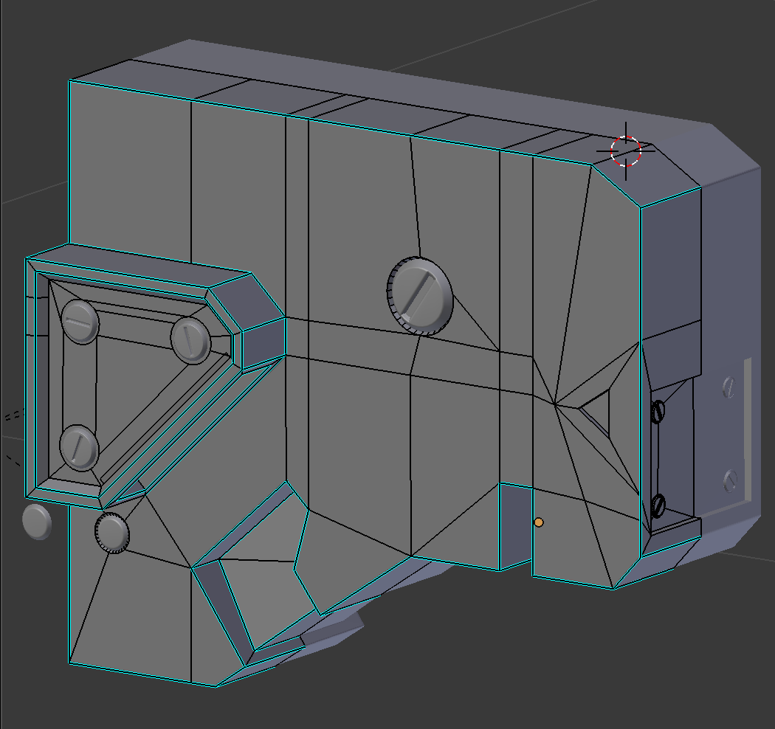775x729 pixels.
Task: Select the lower small screw in right recess
Action: click(658, 505)
